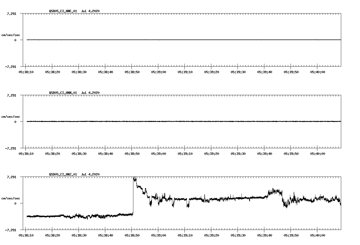Click 05:39:00 time label under HNN plot

click(159, 154)
